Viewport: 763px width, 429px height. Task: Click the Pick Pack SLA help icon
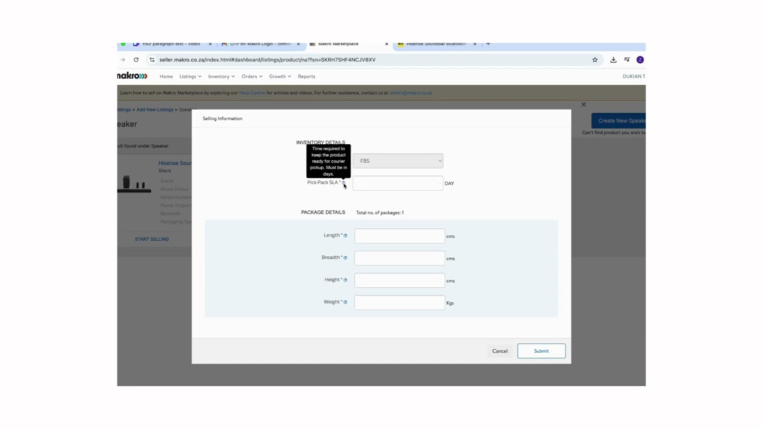[344, 182]
